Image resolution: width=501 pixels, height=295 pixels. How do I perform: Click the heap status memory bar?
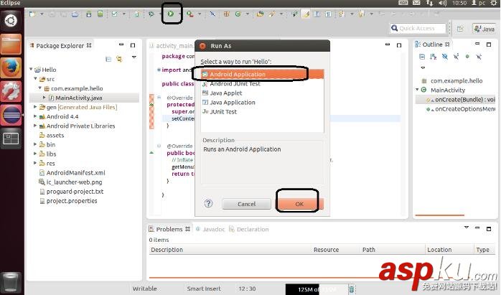tap(316, 289)
